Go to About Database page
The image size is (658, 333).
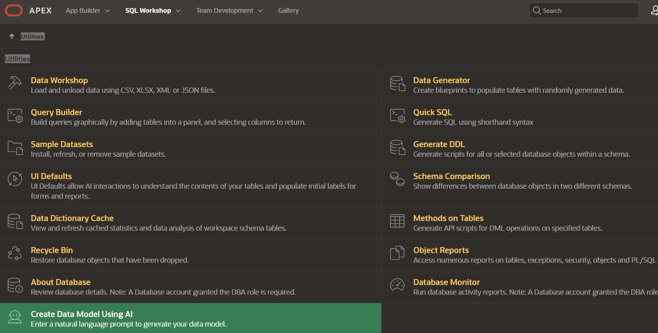click(x=60, y=282)
